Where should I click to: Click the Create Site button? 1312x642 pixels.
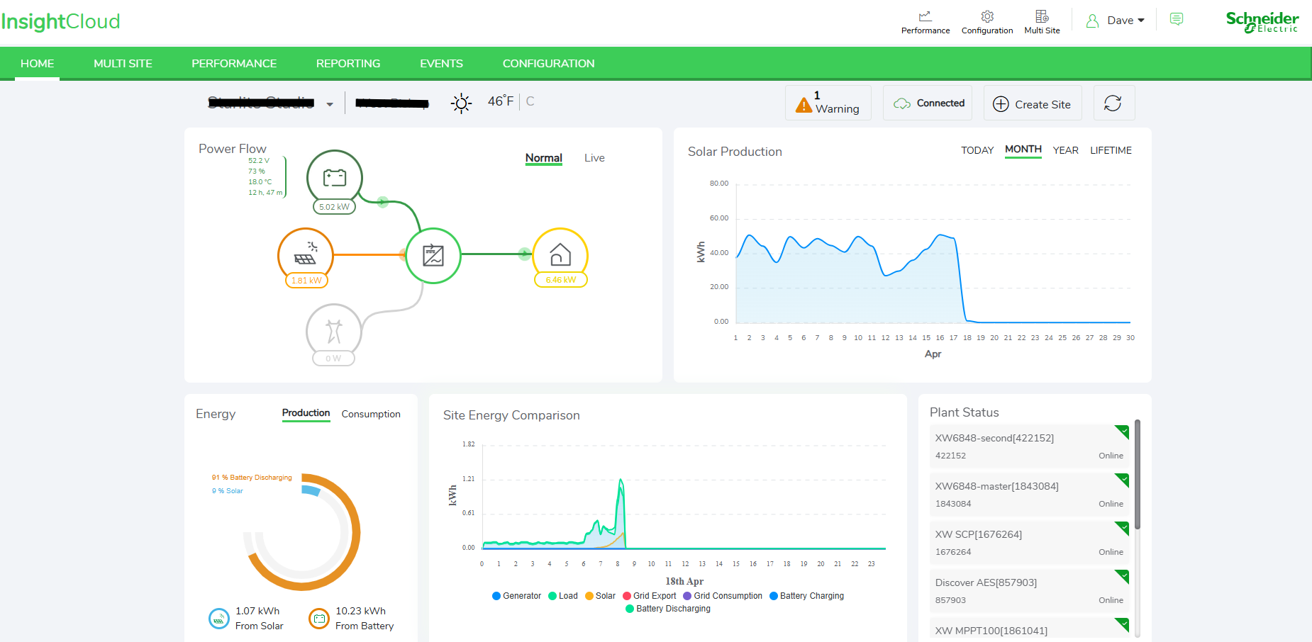(x=1033, y=103)
